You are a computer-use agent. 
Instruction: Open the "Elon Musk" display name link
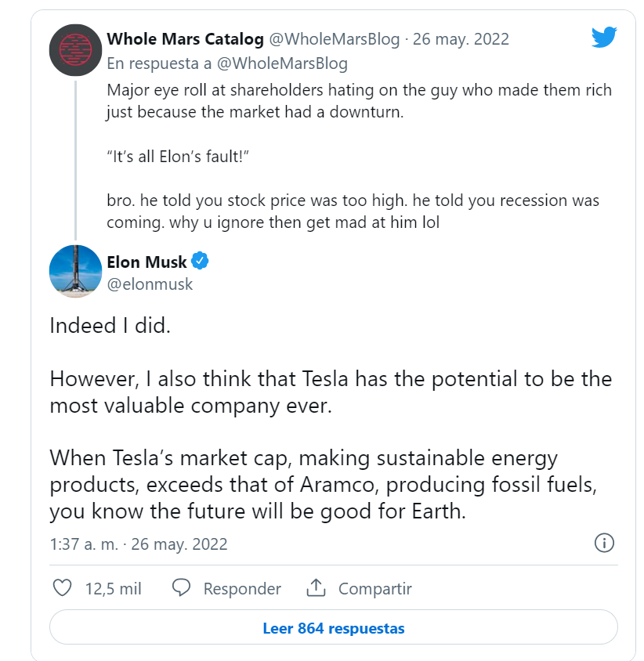(x=147, y=262)
